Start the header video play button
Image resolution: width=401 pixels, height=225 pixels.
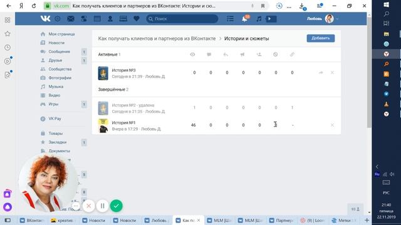(x=271, y=19)
